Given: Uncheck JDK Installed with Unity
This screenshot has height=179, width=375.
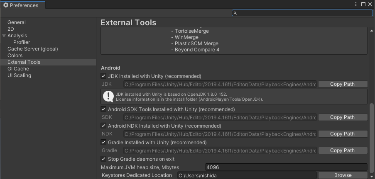Looking at the screenshot, I should tap(103, 76).
